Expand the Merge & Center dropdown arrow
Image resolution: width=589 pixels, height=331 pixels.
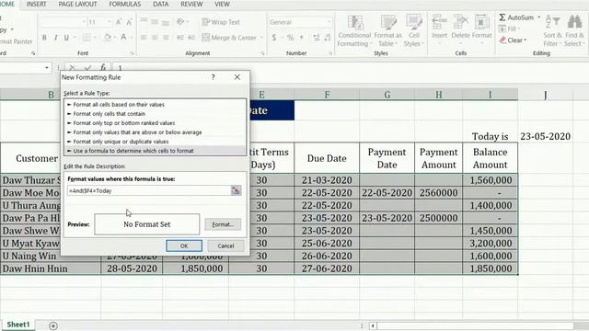pyautogui.click(x=261, y=38)
